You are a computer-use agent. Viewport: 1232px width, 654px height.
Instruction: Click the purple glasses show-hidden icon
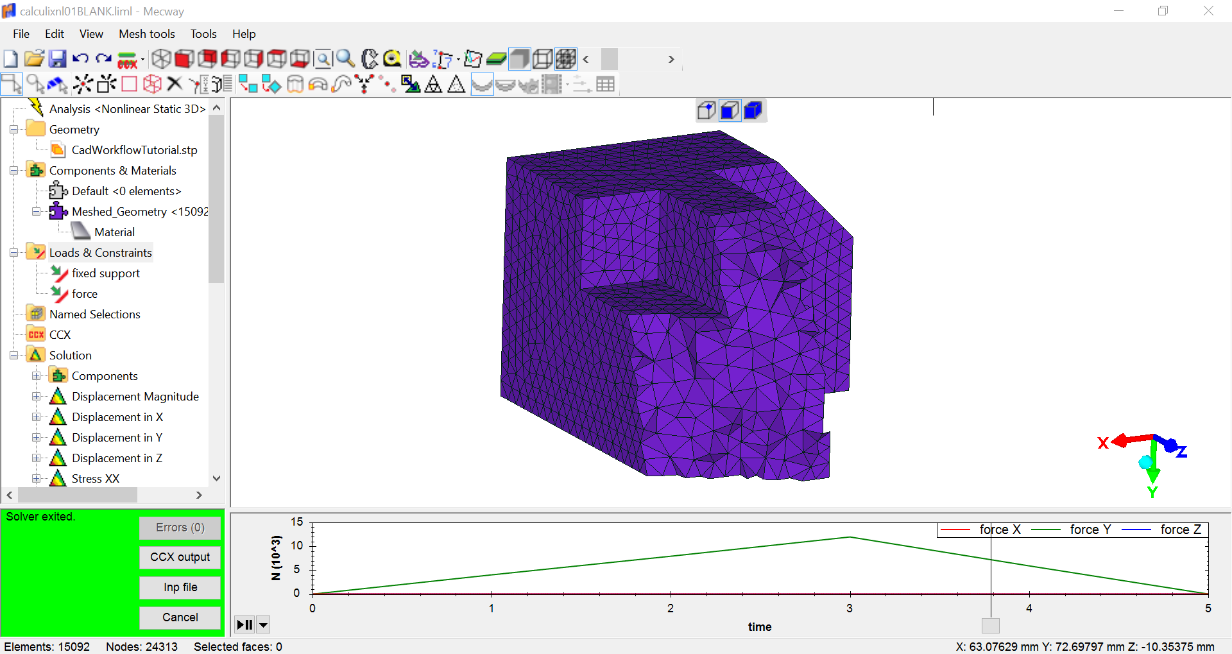point(419,59)
